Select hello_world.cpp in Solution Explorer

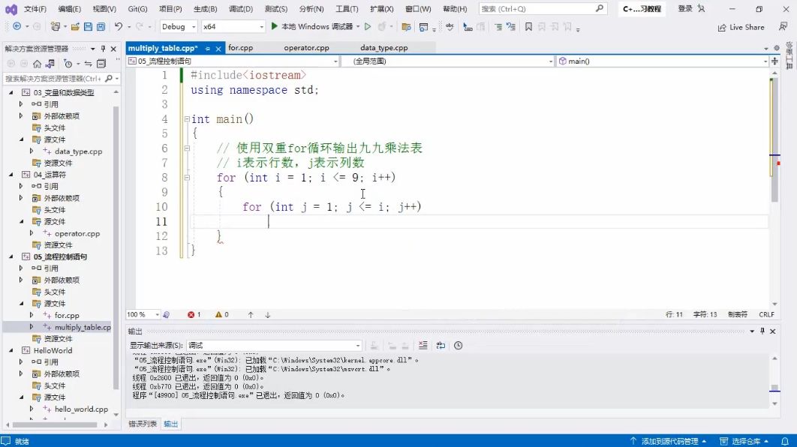(81, 409)
